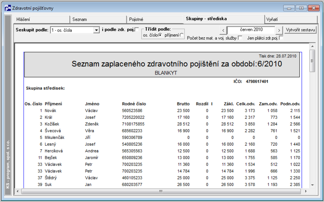Switch to Hlášení tab
The height and width of the screenshot is (202, 324).
click(x=42, y=19)
